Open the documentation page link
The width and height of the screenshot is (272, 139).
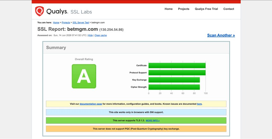tap(91, 104)
